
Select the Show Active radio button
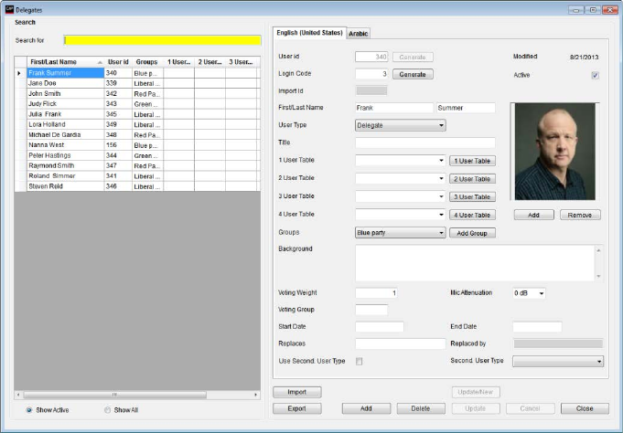click(29, 409)
